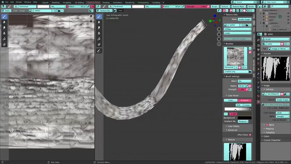
Task: Select the Fill tool in 3D viewport toolbar
Action: tap(99, 39)
